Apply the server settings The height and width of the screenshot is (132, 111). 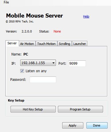click(73, 125)
